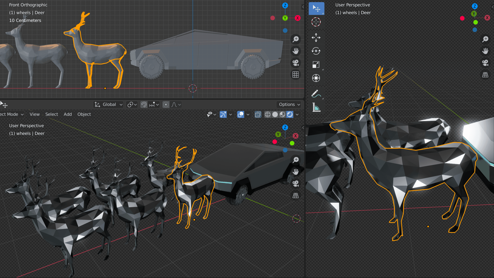Pick the Annotate pencil tool
The height and width of the screenshot is (278, 494).
click(x=316, y=94)
